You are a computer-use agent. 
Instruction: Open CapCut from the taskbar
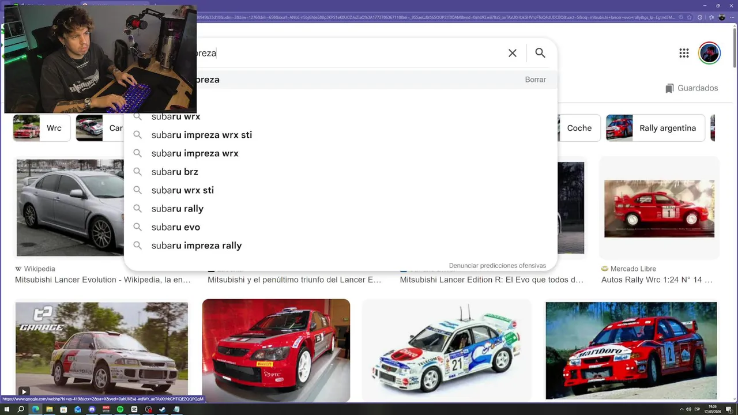[134, 409]
